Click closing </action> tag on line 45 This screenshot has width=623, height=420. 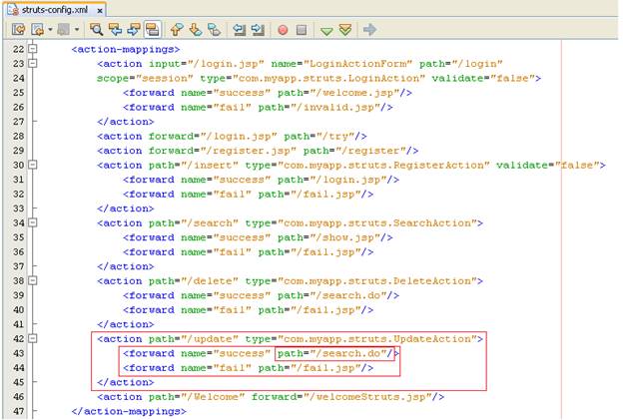(125, 382)
